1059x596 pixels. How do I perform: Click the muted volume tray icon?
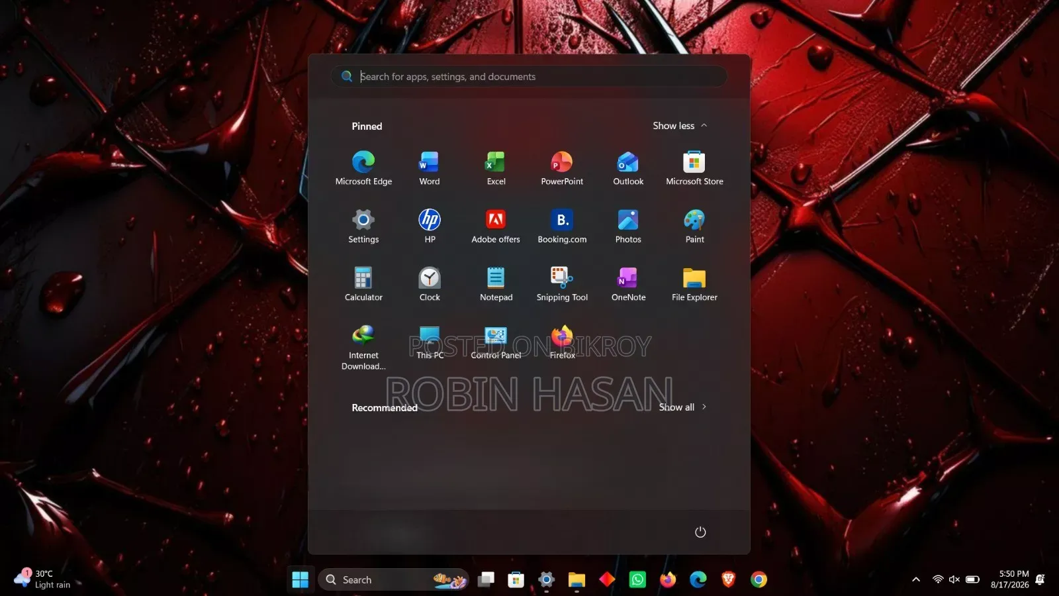(954, 580)
